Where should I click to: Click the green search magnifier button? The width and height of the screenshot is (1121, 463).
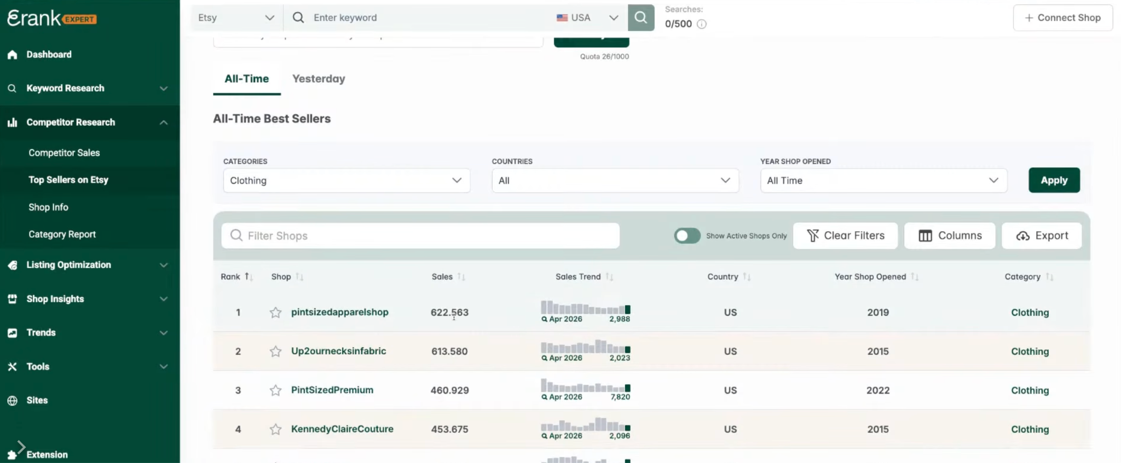(x=640, y=17)
